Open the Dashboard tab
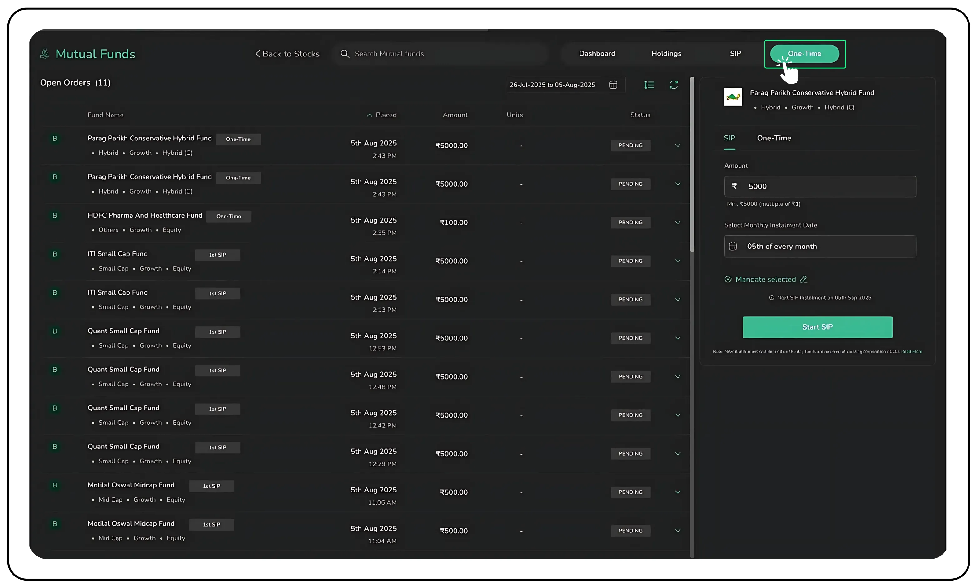 point(597,54)
